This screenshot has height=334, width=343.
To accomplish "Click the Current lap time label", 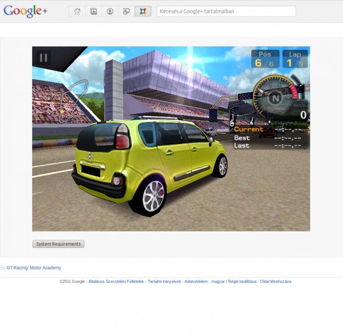I will point(248,129).
